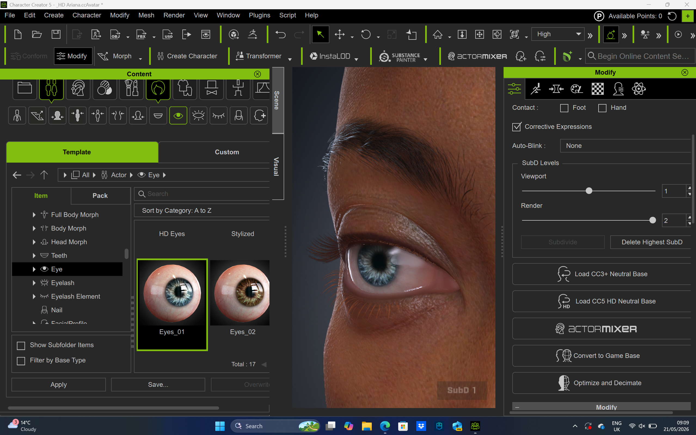Click the Apply button
Image resolution: width=696 pixels, height=435 pixels.
[59, 385]
